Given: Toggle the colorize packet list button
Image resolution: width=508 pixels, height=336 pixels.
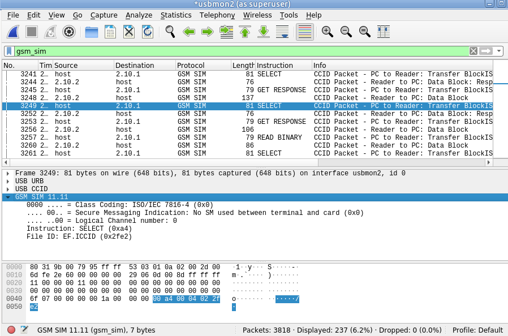Looking at the screenshot, I should coord(304,32).
